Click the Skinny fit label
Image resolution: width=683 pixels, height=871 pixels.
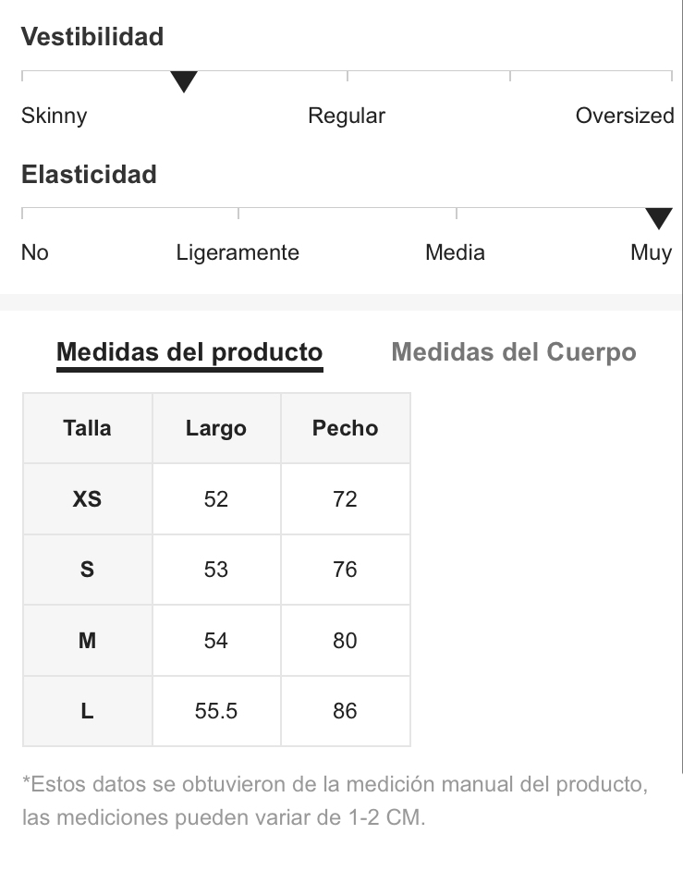pyautogui.click(x=54, y=116)
